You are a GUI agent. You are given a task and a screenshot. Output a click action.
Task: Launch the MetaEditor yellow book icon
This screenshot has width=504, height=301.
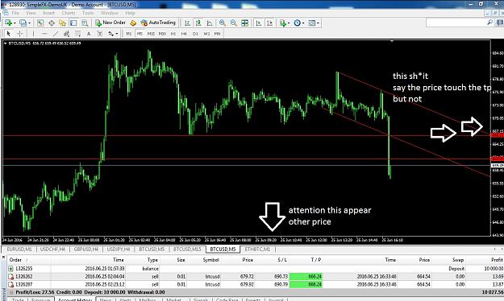(x=133, y=23)
